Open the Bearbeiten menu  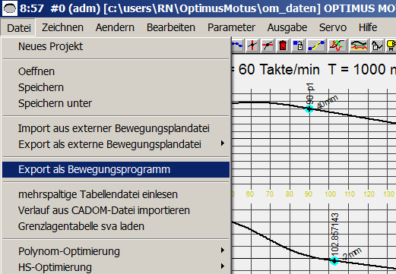[171, 27]
